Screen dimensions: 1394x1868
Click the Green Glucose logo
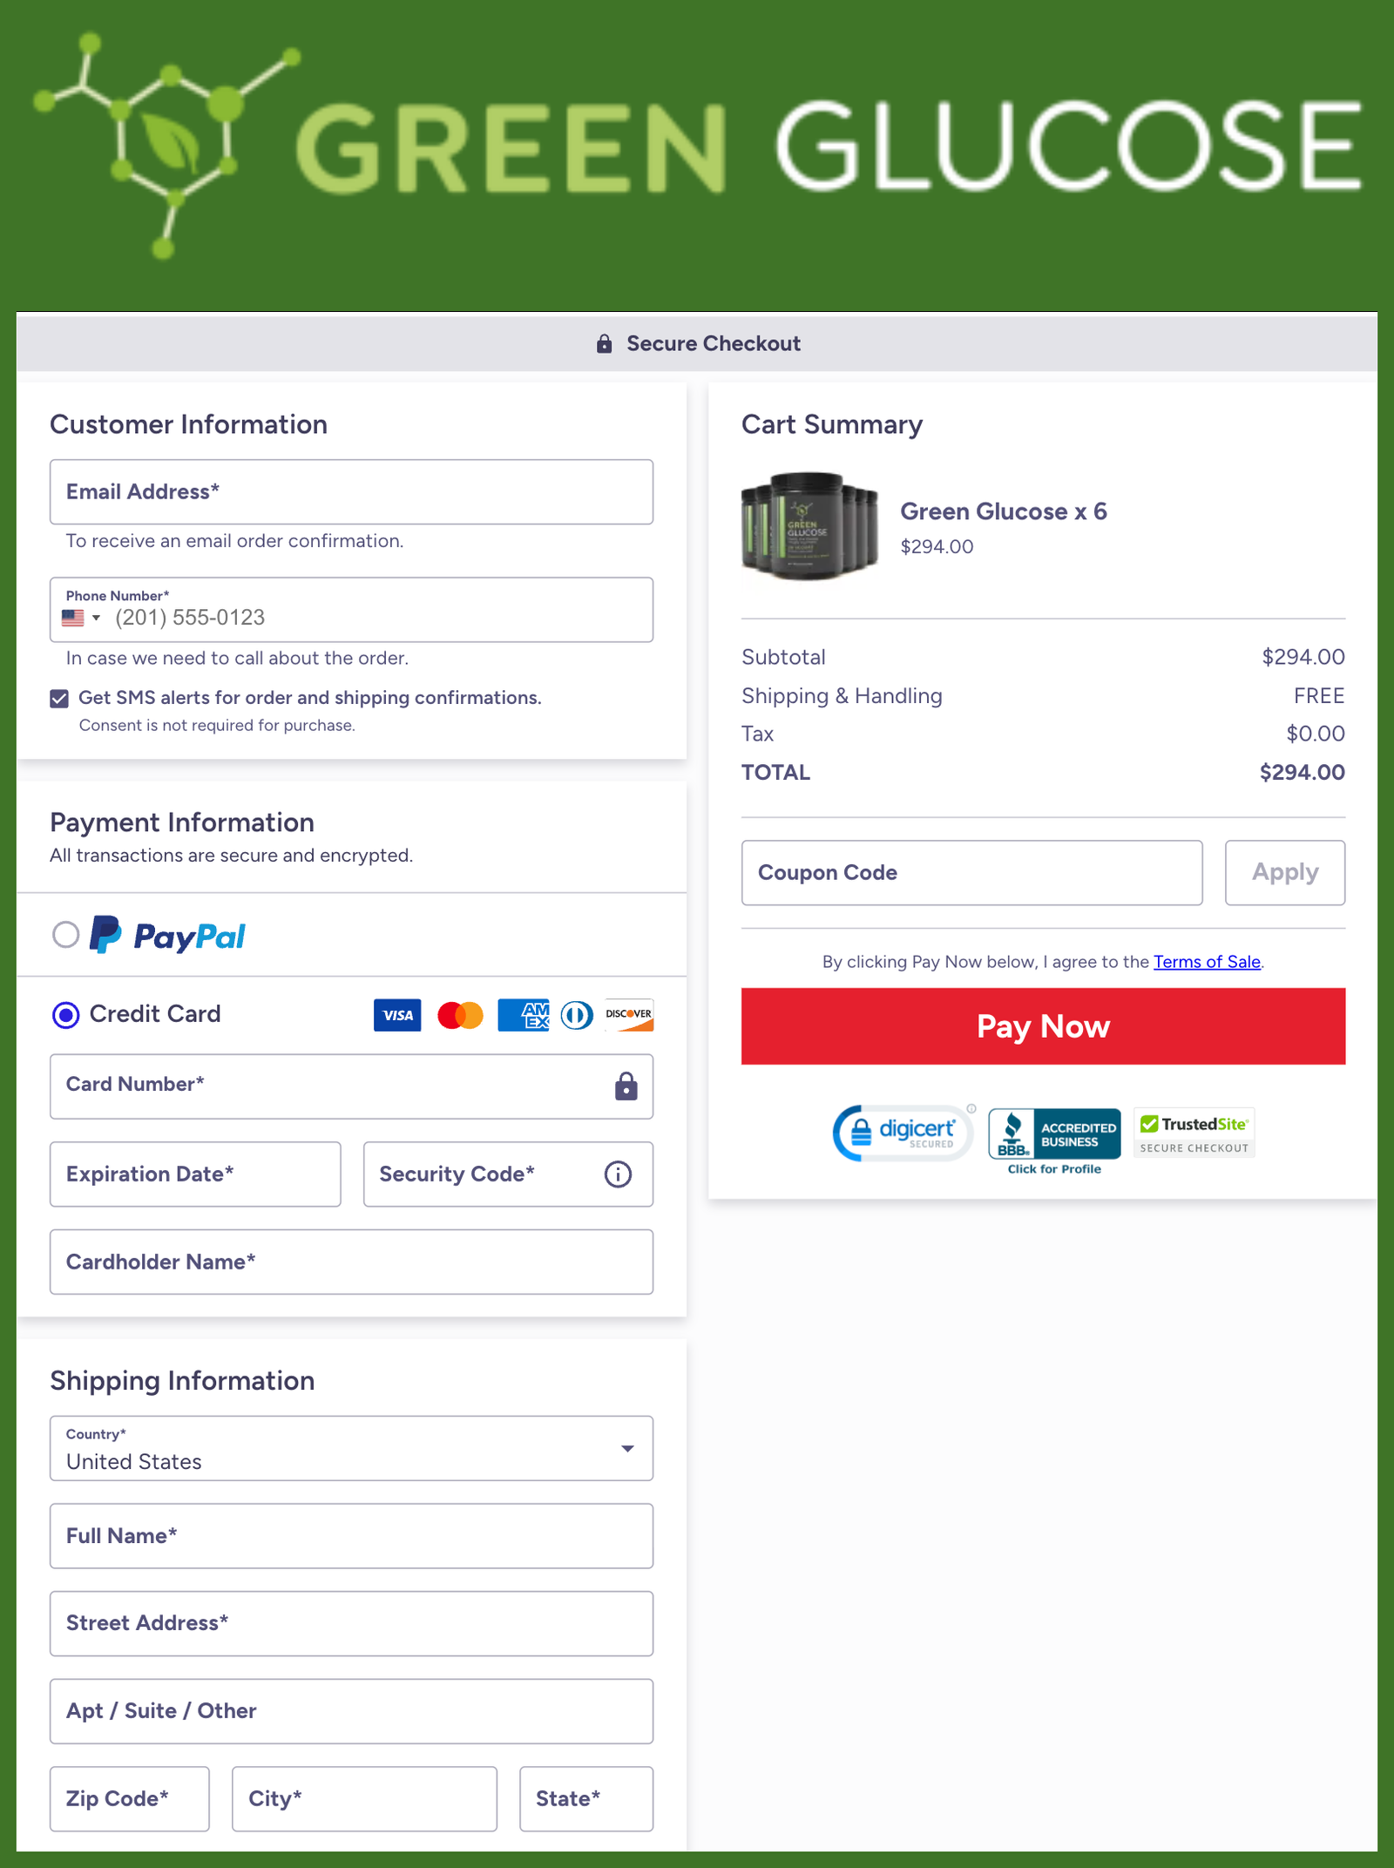pos(697,146)
